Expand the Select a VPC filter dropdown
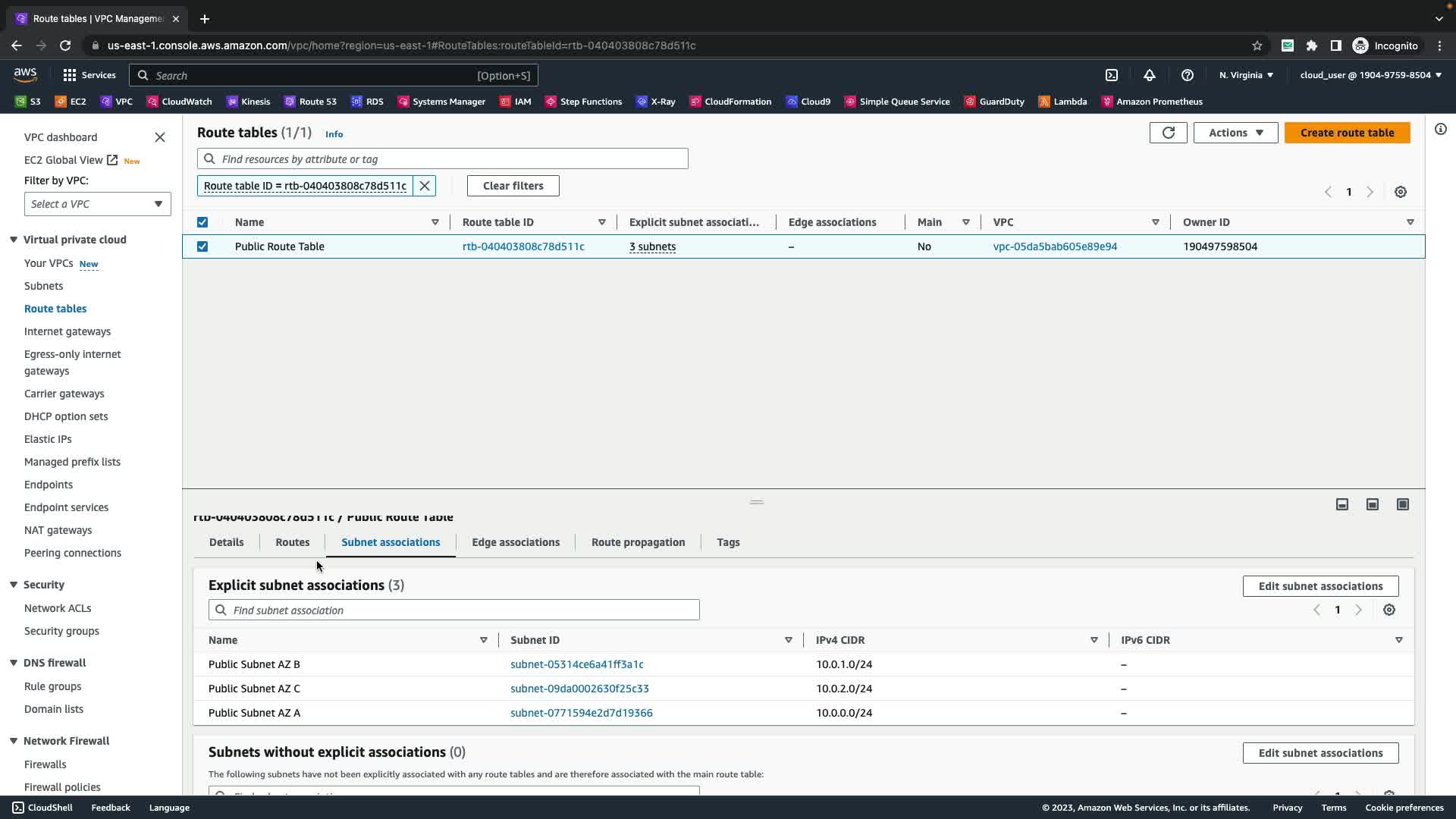This screenshot has width=1456, height=819. 97,204
